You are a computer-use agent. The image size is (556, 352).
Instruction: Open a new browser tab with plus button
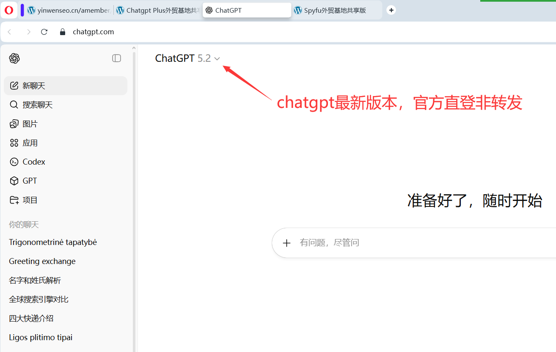click(x=391, y=10)
